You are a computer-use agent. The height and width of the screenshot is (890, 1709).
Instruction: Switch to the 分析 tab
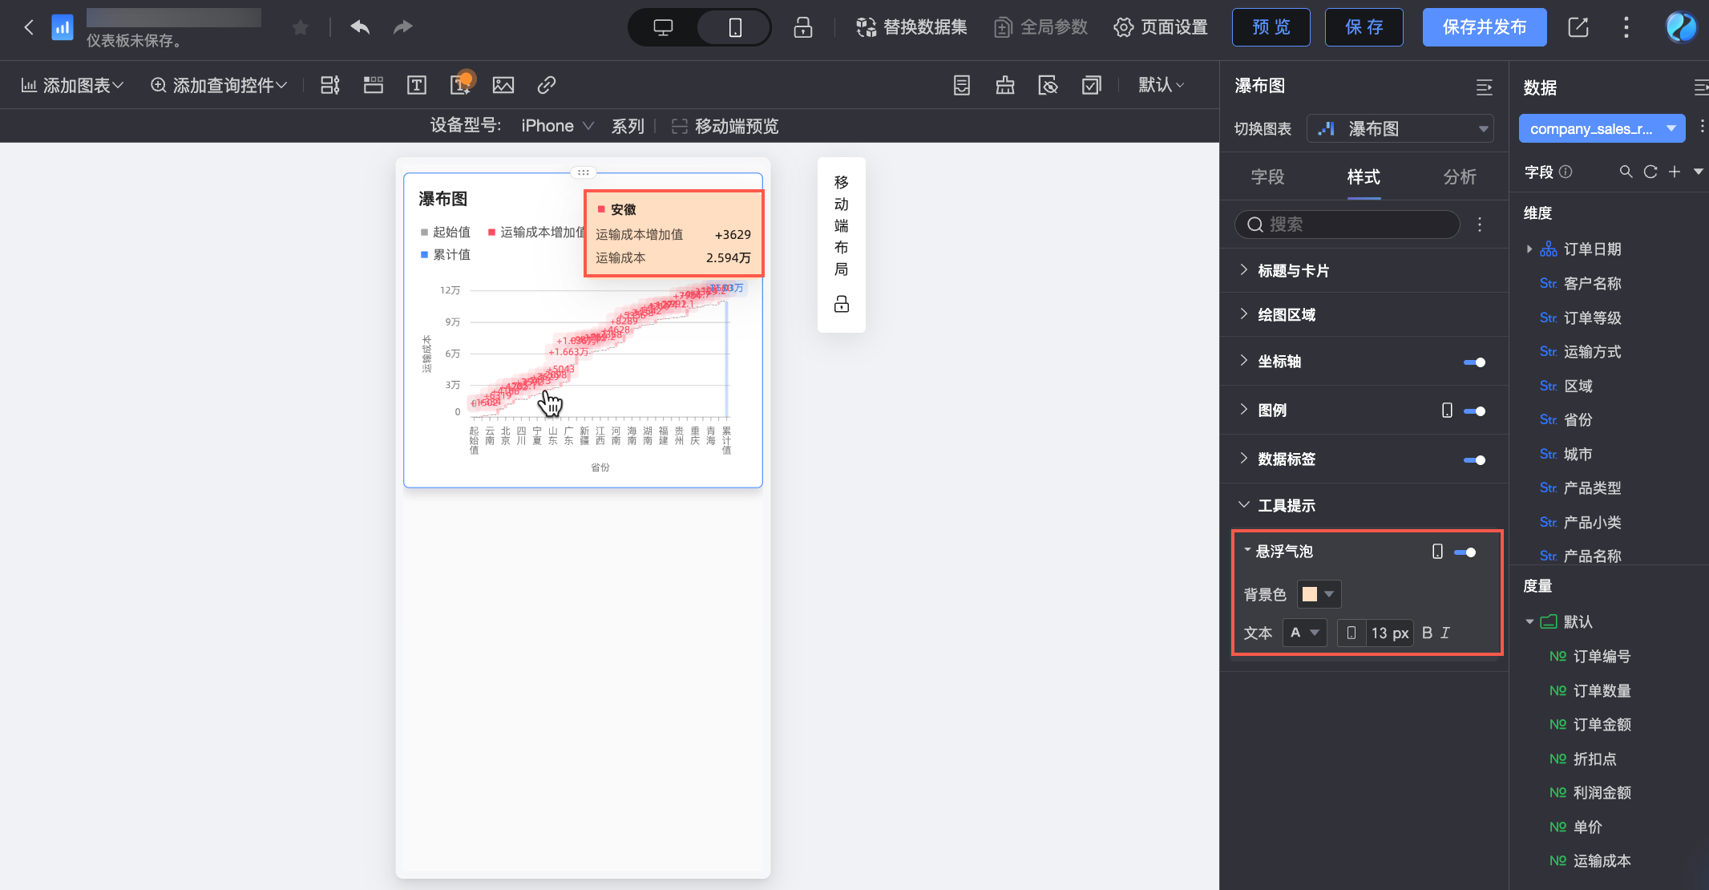pos(1460,177)
